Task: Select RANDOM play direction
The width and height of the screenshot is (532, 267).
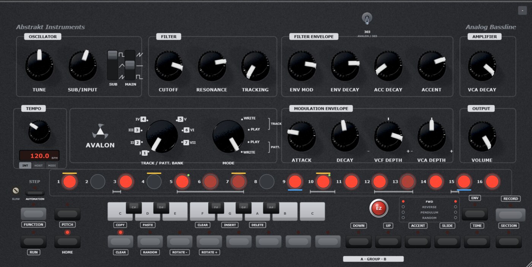Action: point(429,218)
